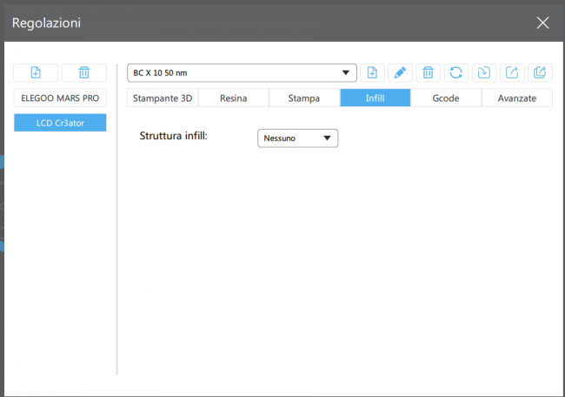Click the import profile icon
The height and width of the screenshot is (397, 565).
point(483,73)
